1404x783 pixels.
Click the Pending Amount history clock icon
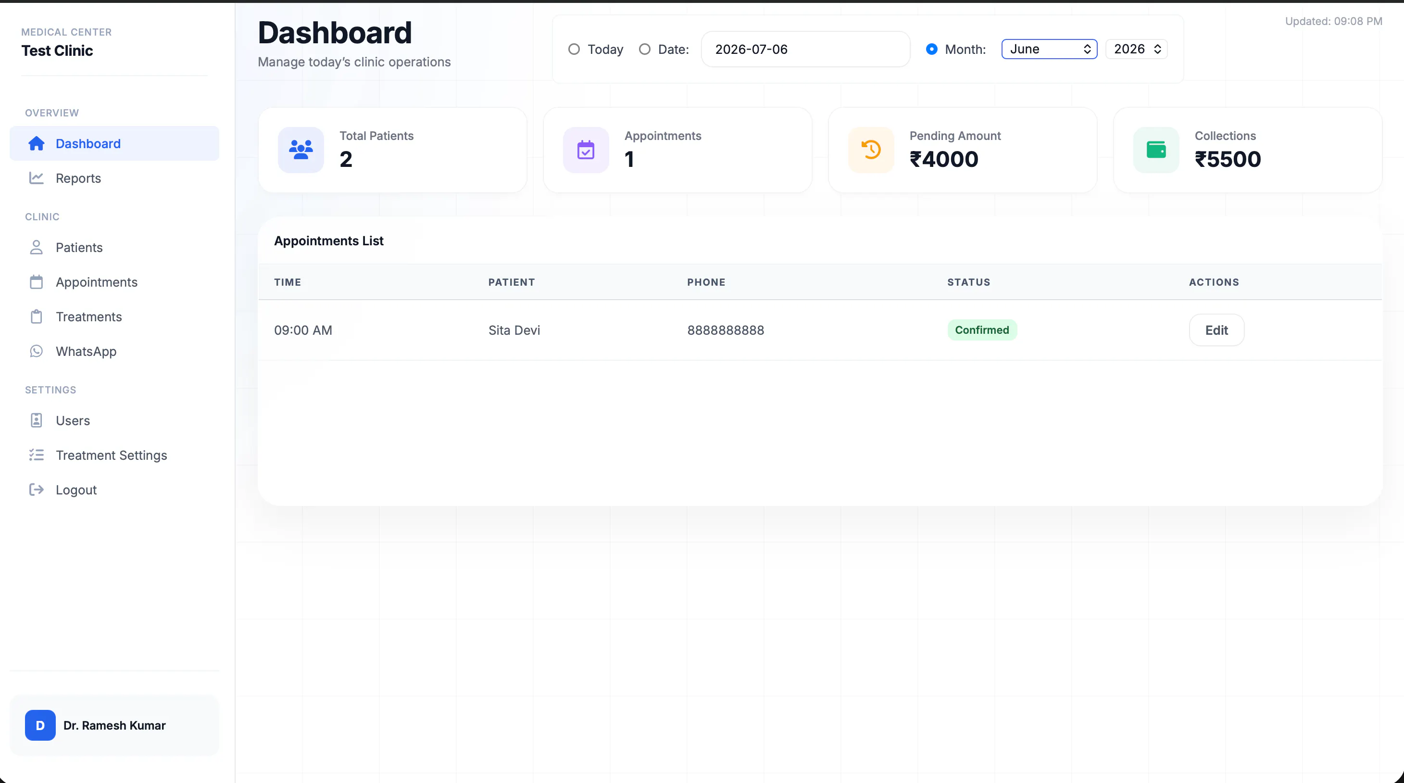(871, 150)
